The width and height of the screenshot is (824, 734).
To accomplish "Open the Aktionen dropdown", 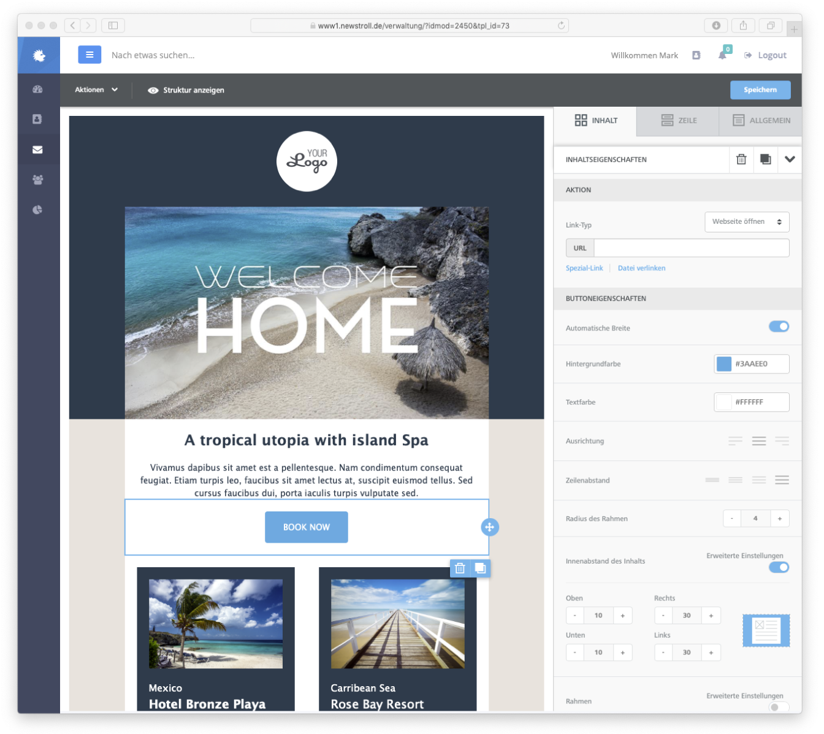I will pyautogui.click(x=96, y=90).
